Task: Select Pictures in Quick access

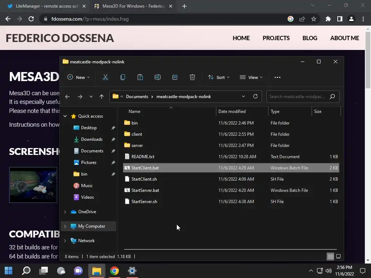Action: [89, 163]
